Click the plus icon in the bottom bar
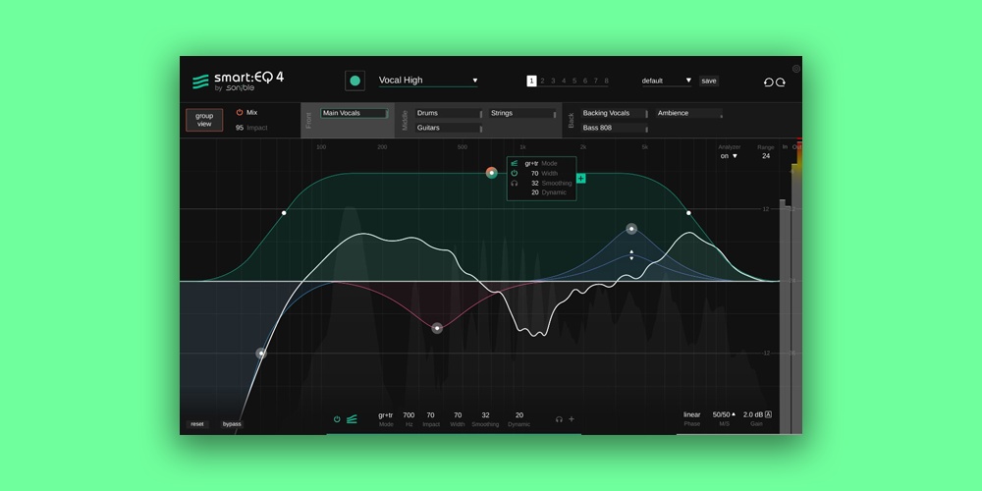This screenshot has height=491, width=982. coord(572,419)
